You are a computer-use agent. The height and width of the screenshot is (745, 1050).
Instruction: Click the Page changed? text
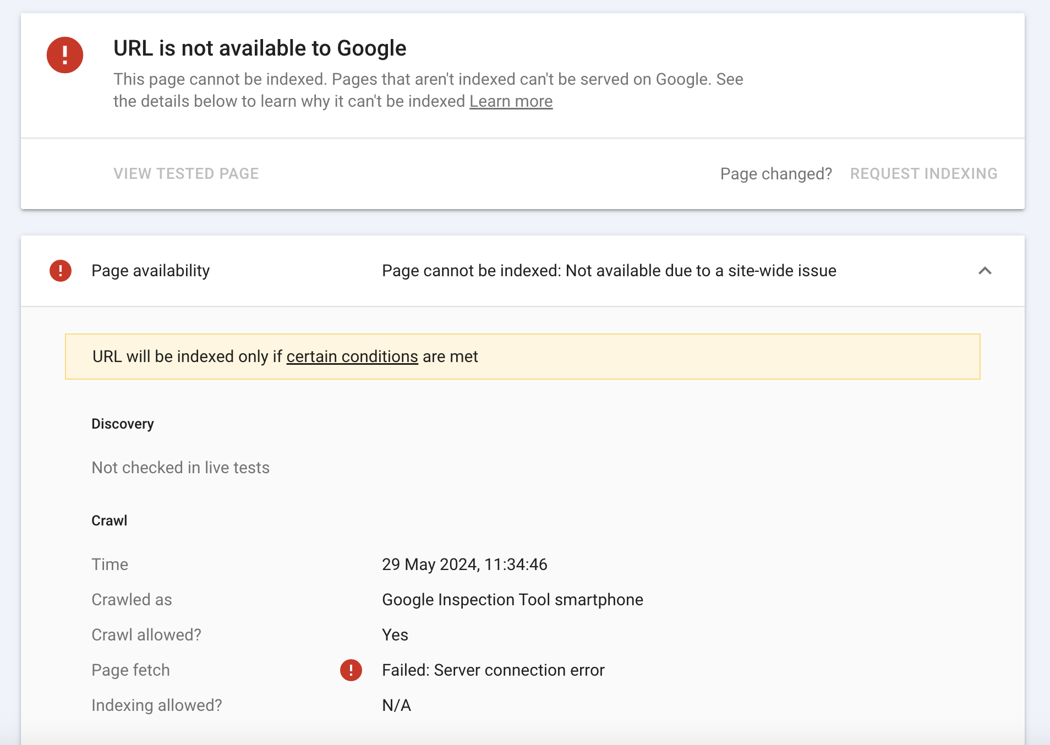776,174
